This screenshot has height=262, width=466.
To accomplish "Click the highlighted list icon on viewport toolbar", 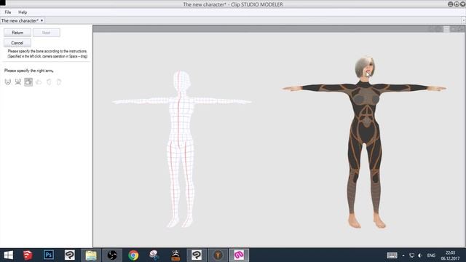I will click(x=446, y=29).
